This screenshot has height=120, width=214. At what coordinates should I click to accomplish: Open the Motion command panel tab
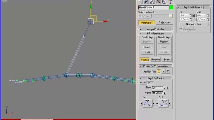click(x=158, y=2)
